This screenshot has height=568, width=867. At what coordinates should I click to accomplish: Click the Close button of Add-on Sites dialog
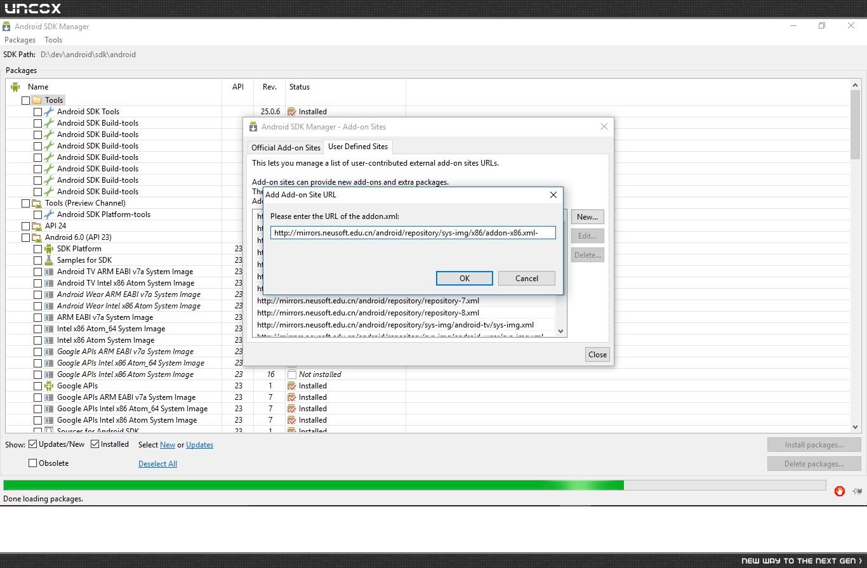tap(597, 355)
